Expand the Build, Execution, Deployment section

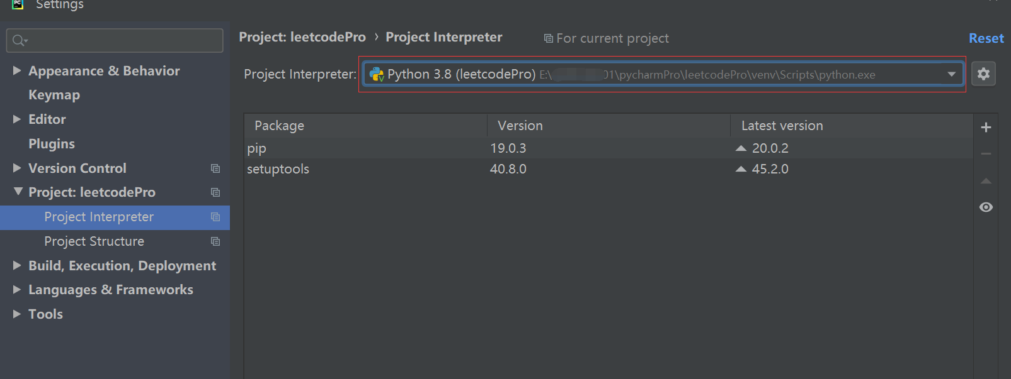(17, 265)
